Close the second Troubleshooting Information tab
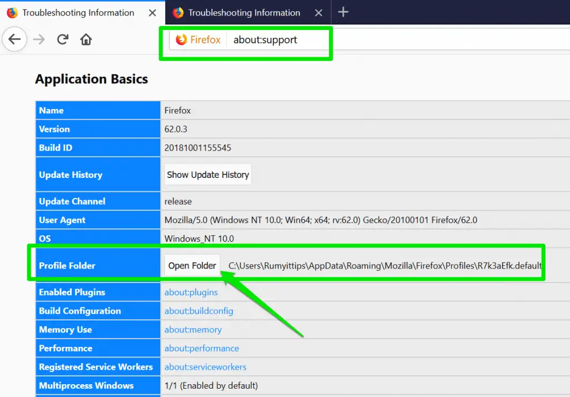The image size is (570, 397). [x=318, y=13]
